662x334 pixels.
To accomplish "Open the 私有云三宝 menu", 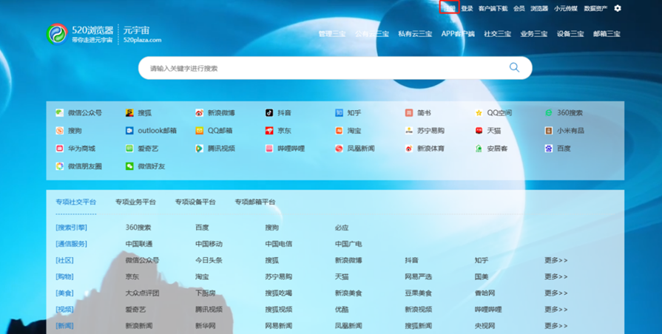I will click(x=415, y=34).
